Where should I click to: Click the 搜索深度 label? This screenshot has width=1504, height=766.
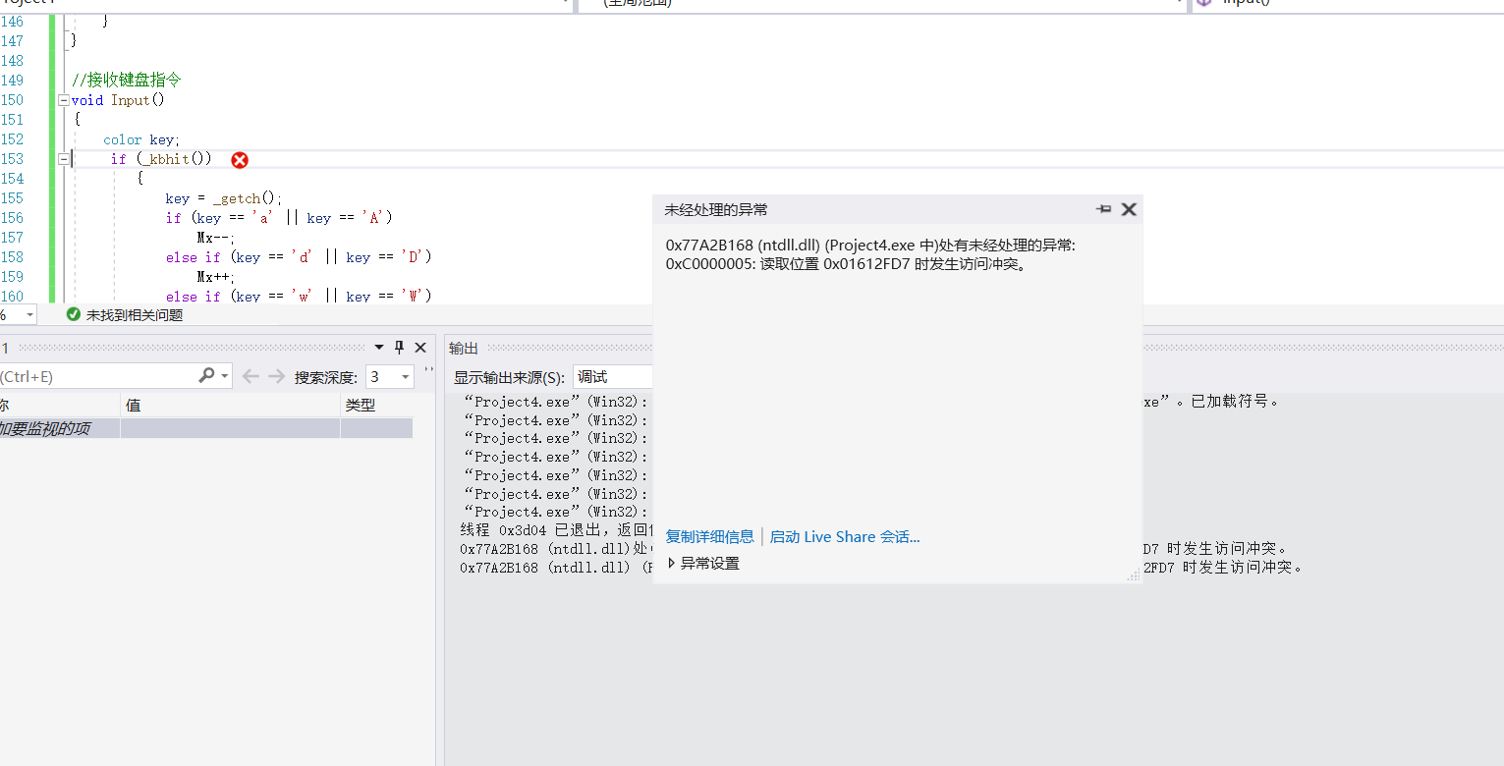click(326, 377)
